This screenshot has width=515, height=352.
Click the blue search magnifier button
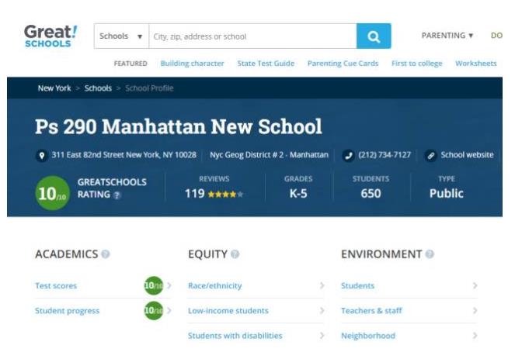374,36
